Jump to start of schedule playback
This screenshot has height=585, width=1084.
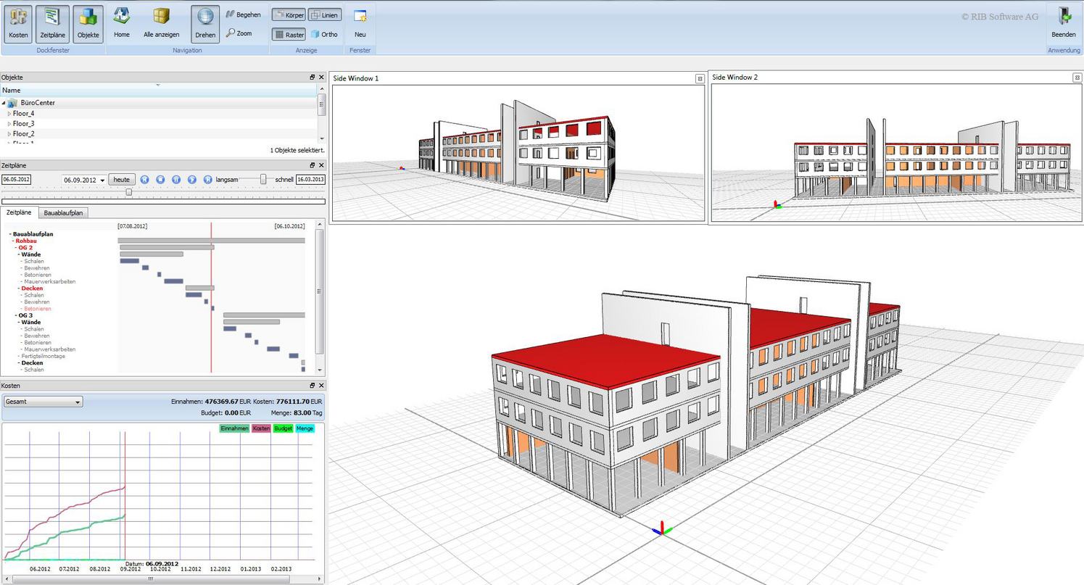coord(144,179)
